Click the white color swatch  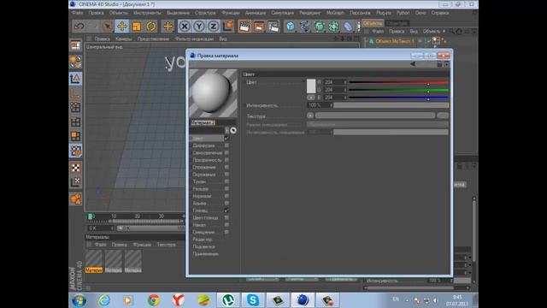point(311,86)
